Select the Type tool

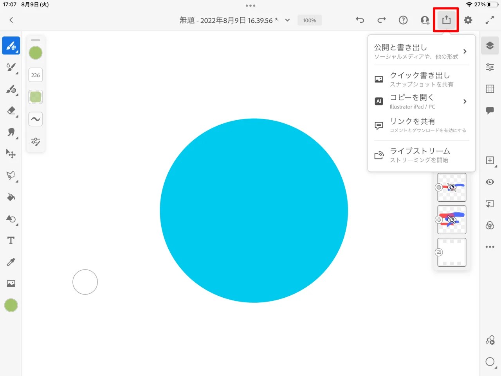pos(11,240)
